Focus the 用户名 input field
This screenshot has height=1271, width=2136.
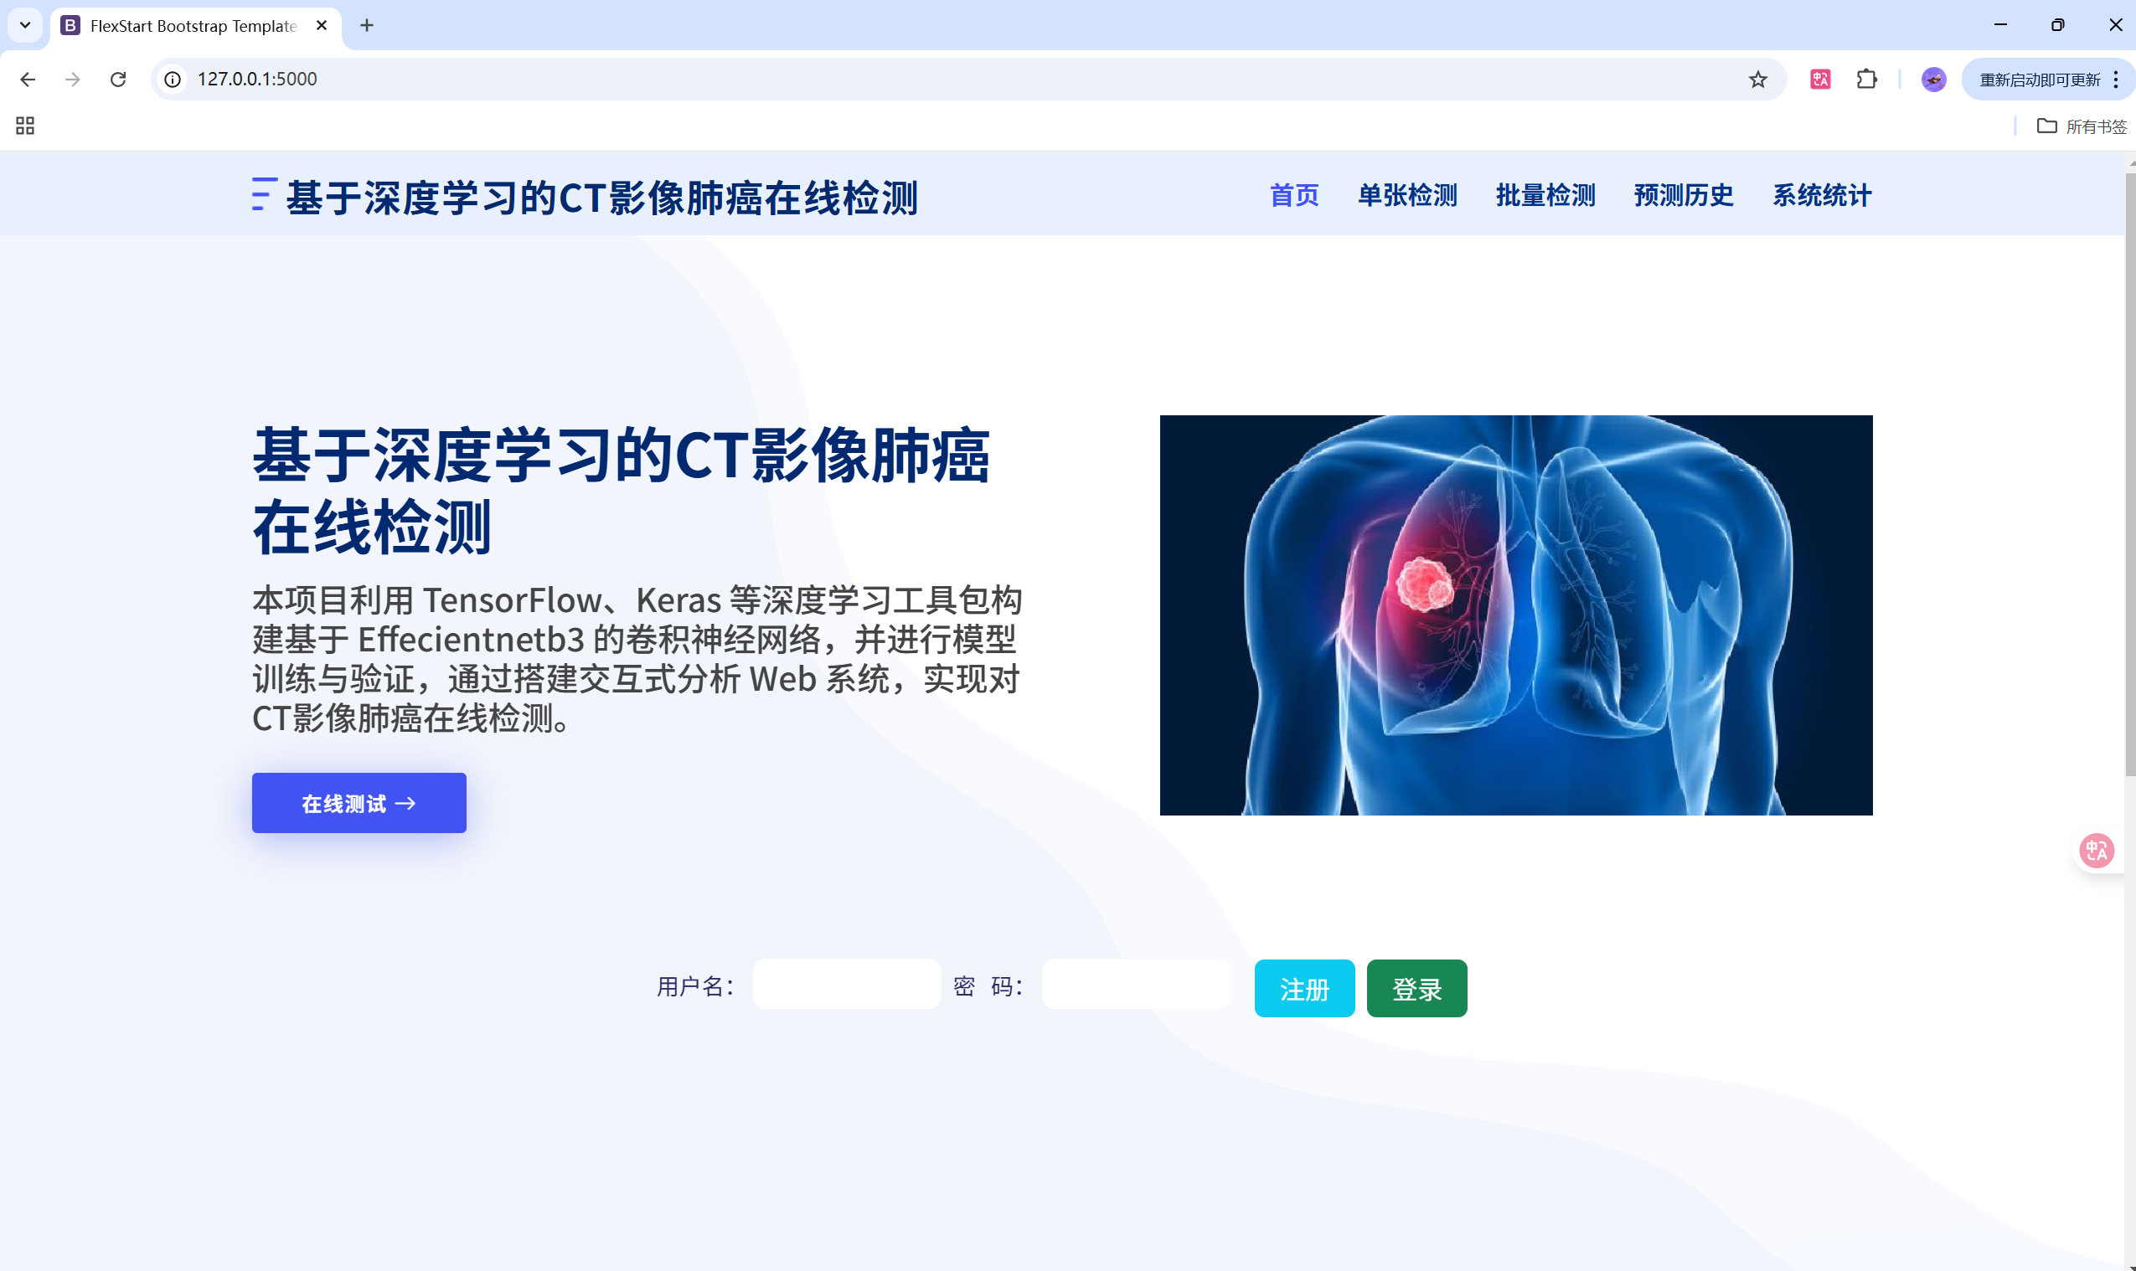click(846, 984)
